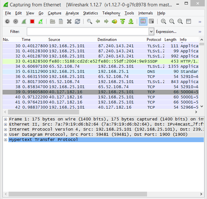Expand Internet Protocol Version 4 node

pyautogui.click(x=5, y=129)
